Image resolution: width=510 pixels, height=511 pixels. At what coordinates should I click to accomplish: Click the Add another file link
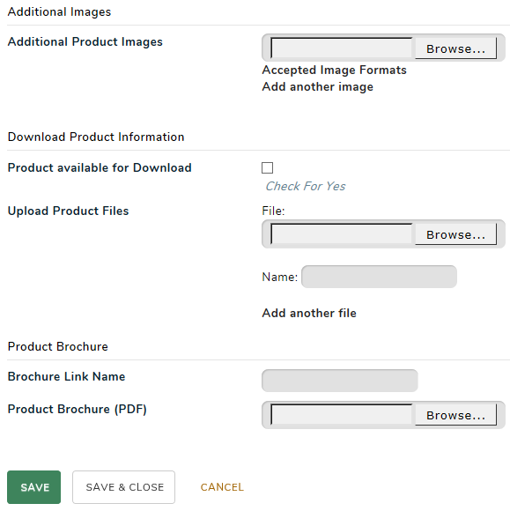point(309,313)
